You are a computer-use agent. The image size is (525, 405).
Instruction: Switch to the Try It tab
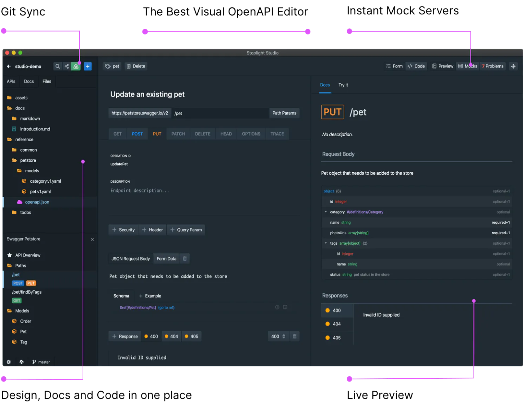(x=343, y=85)
